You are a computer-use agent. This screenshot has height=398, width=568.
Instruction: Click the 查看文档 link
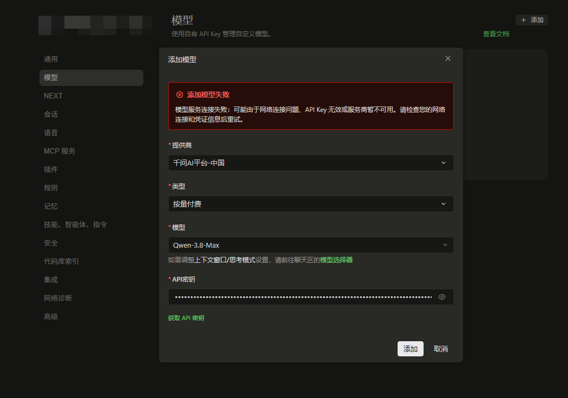coord(496,34)
